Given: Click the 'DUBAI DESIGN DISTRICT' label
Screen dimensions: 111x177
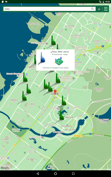Looking at the screenshot, I should pos(103,121).
